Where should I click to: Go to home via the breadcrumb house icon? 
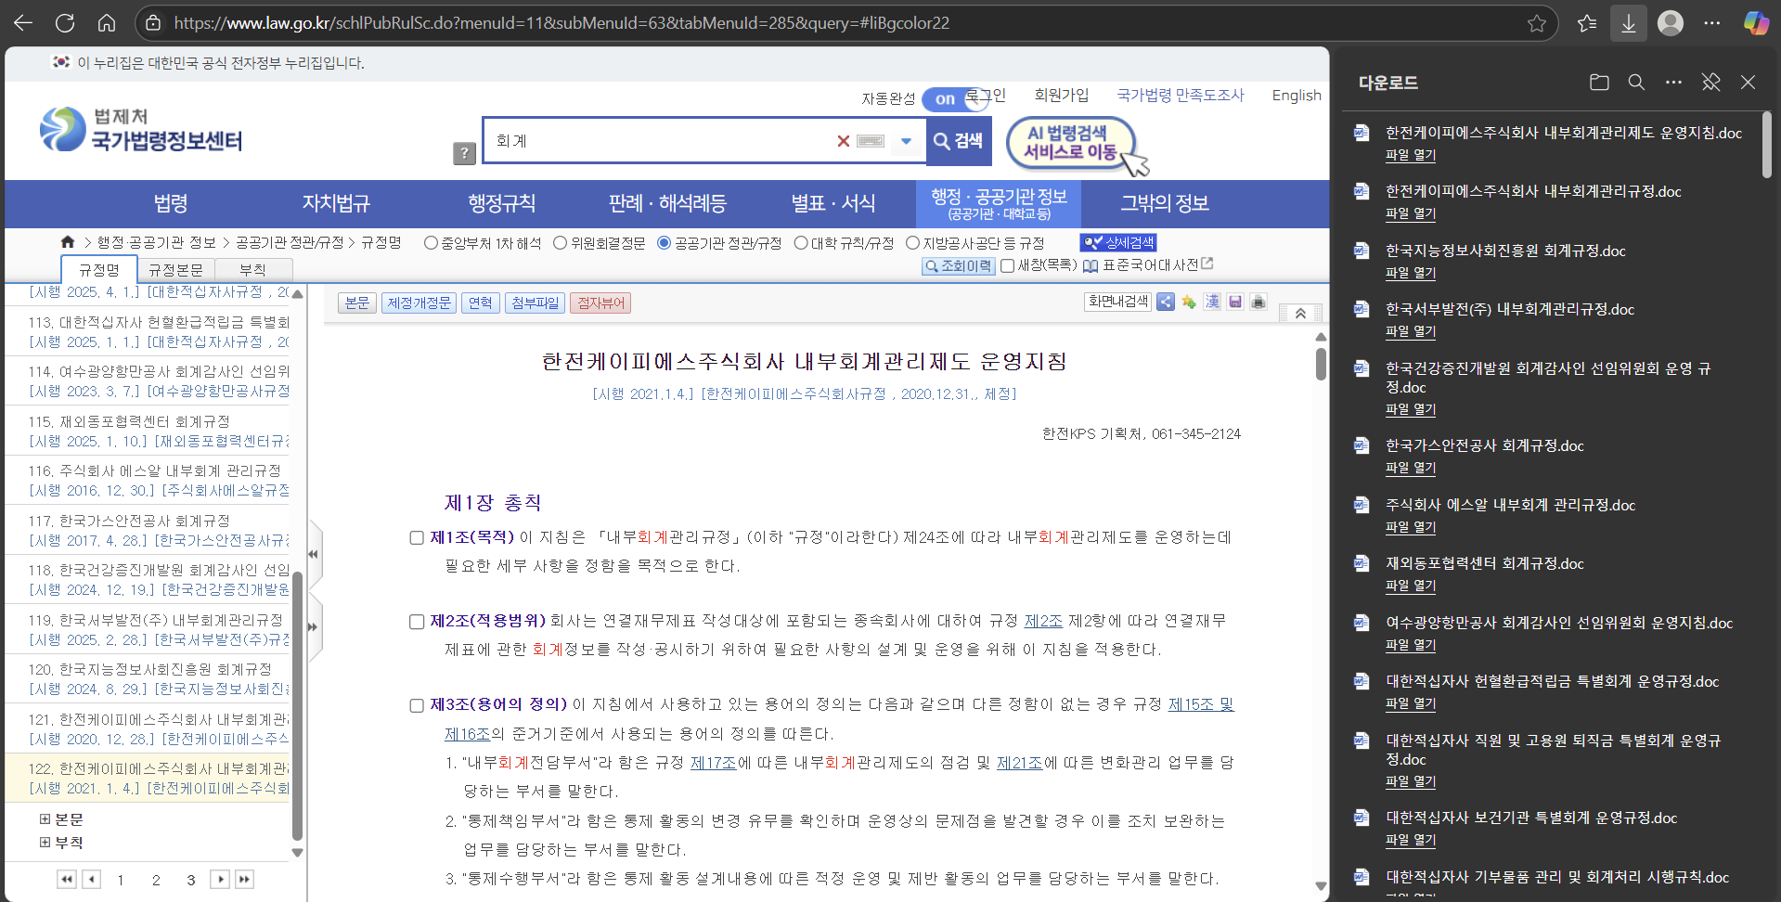coord(68,242)
